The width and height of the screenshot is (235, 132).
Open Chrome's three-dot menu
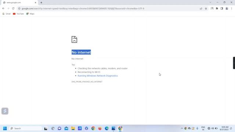click(x=232, y=8)
